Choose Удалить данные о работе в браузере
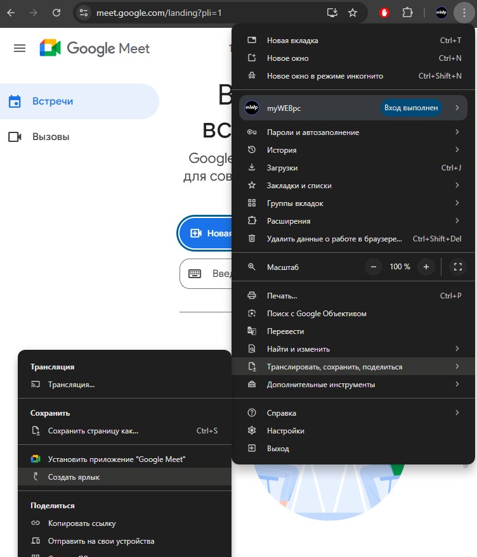The image size is (477, 557). (x=354, y=239)
